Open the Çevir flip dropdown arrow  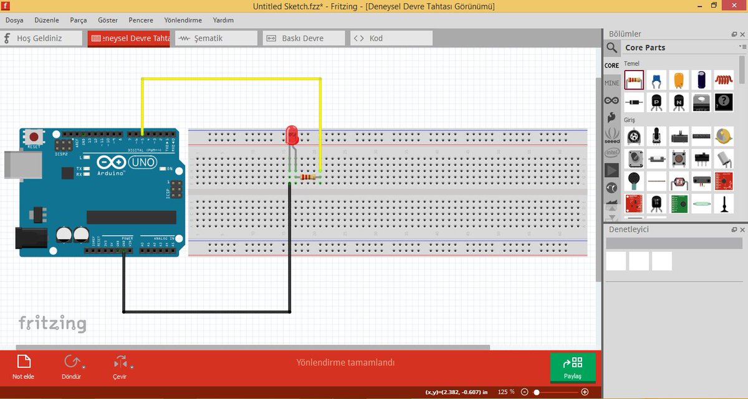tap(132, 367)
